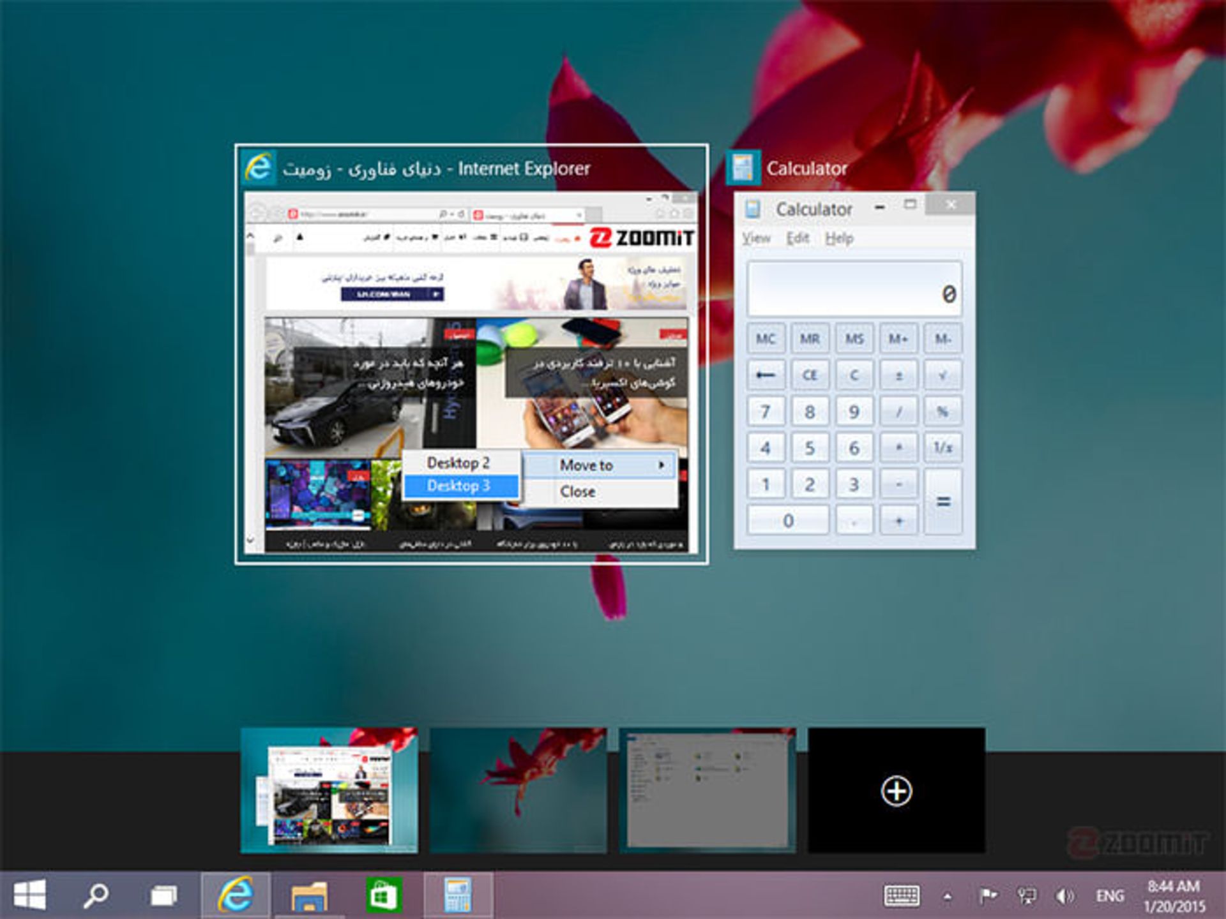Click digit 8 on Calculator

click(x=810, y=412)
